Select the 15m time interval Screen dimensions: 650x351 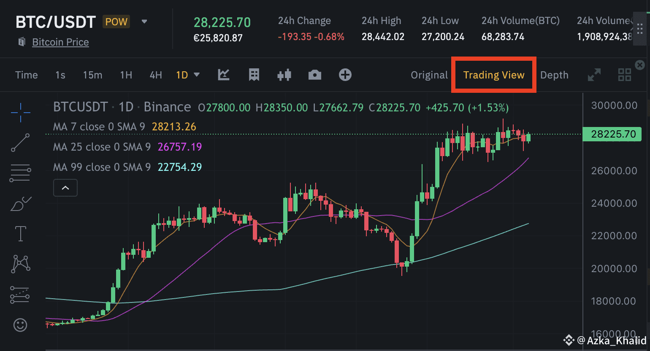(x=92, y=75)
